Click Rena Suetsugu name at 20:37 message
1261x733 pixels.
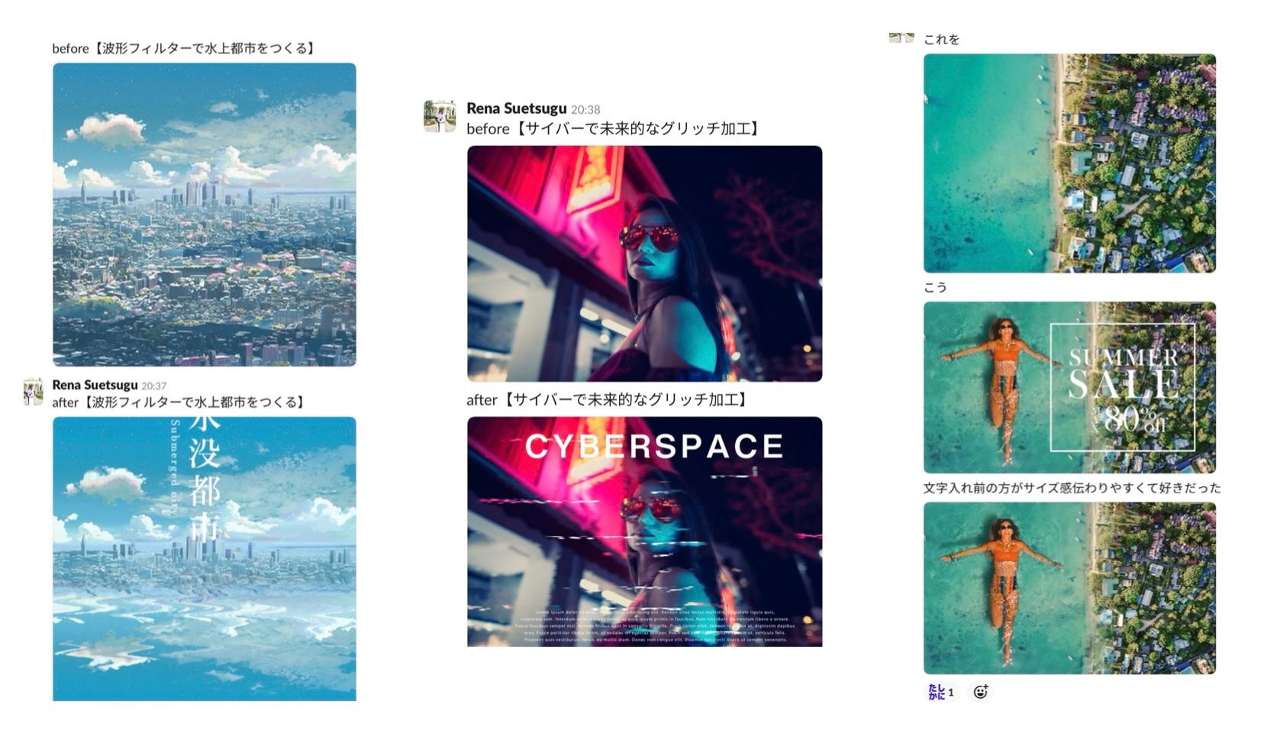95,385
